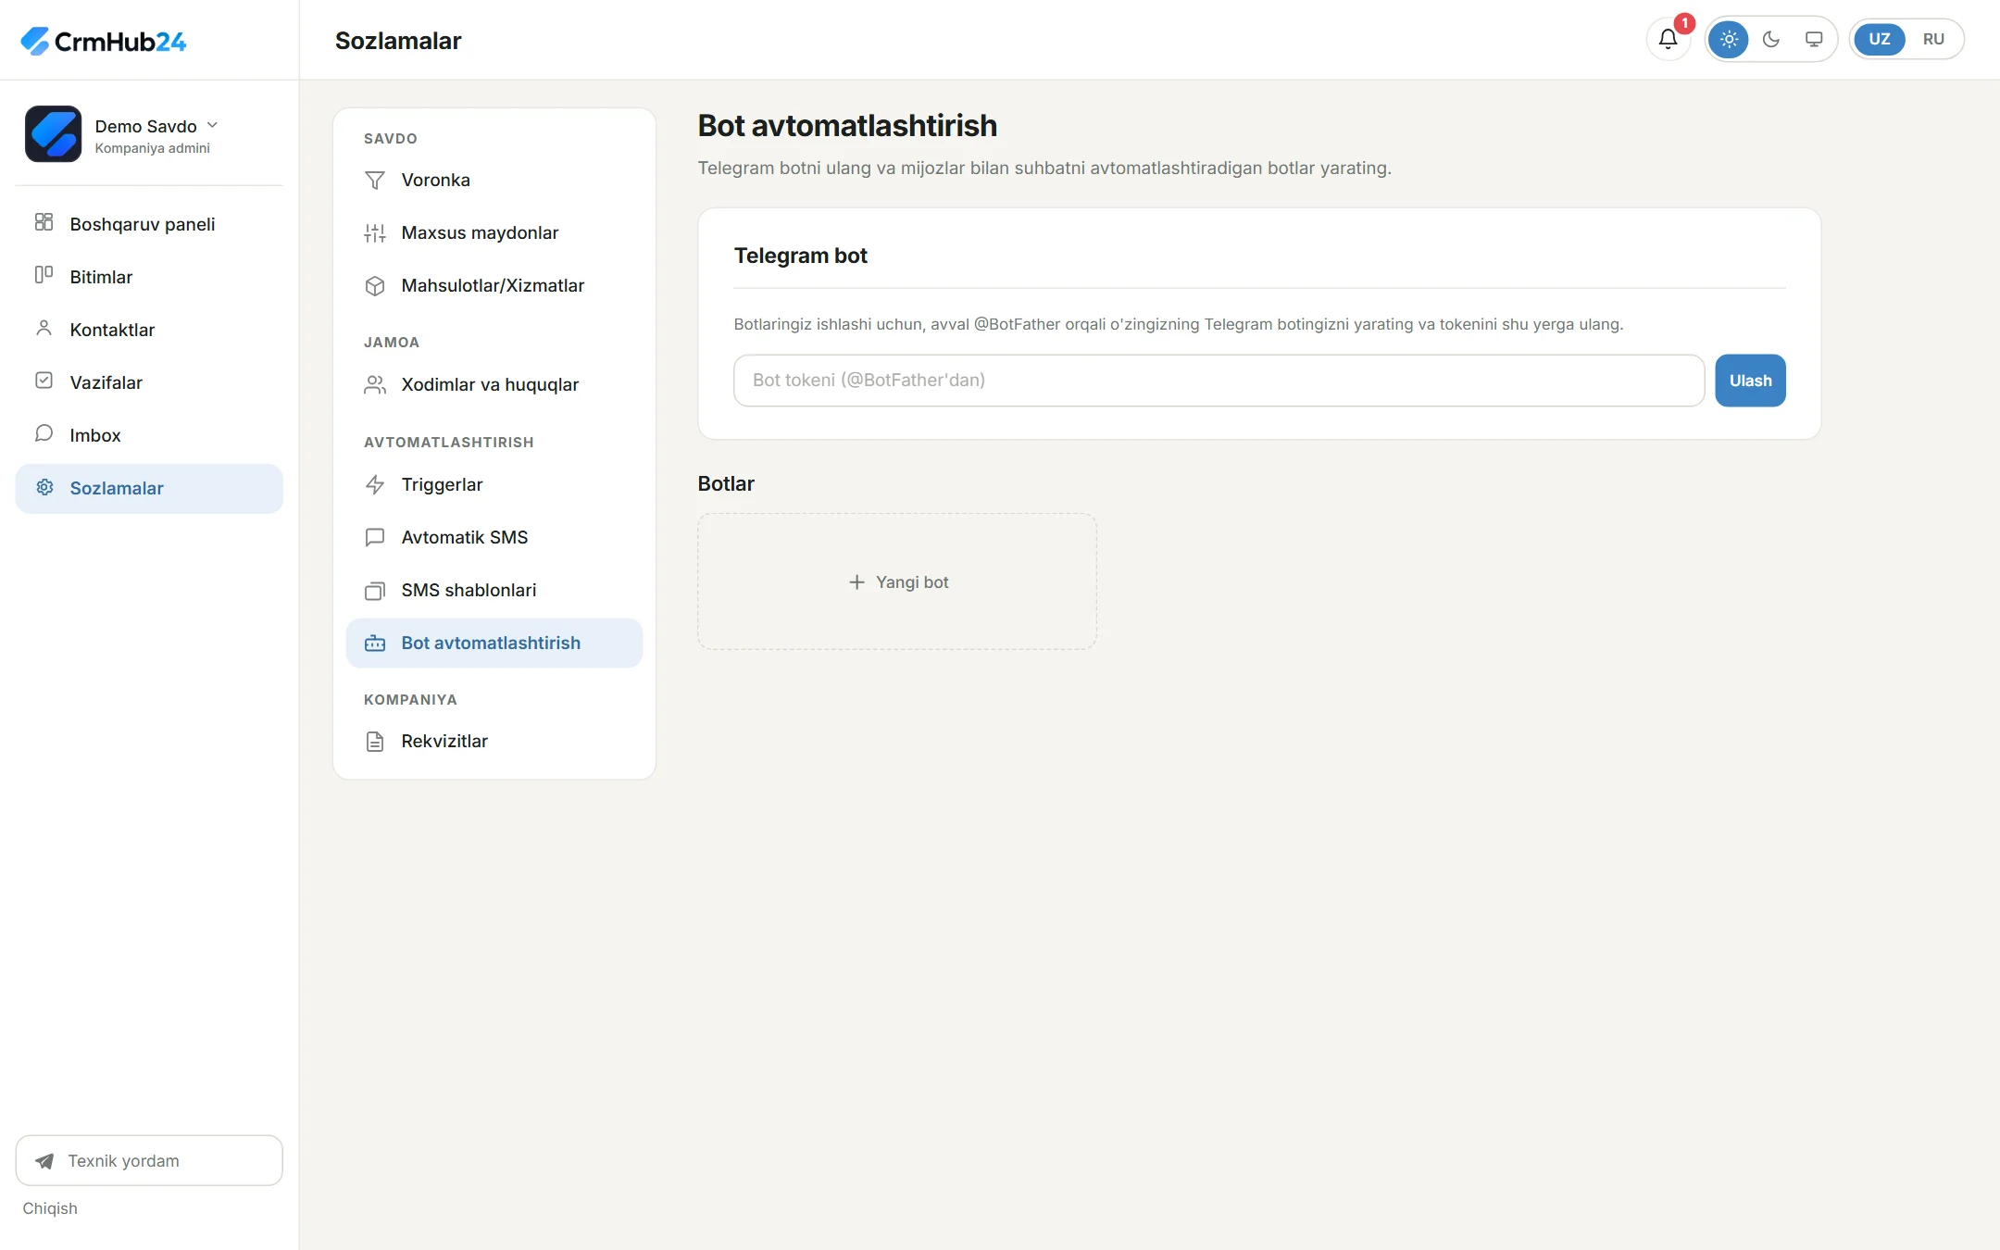Open Vazifalar tasks icon
This screenshot has height=1250, width=2000.
[44, 381]
